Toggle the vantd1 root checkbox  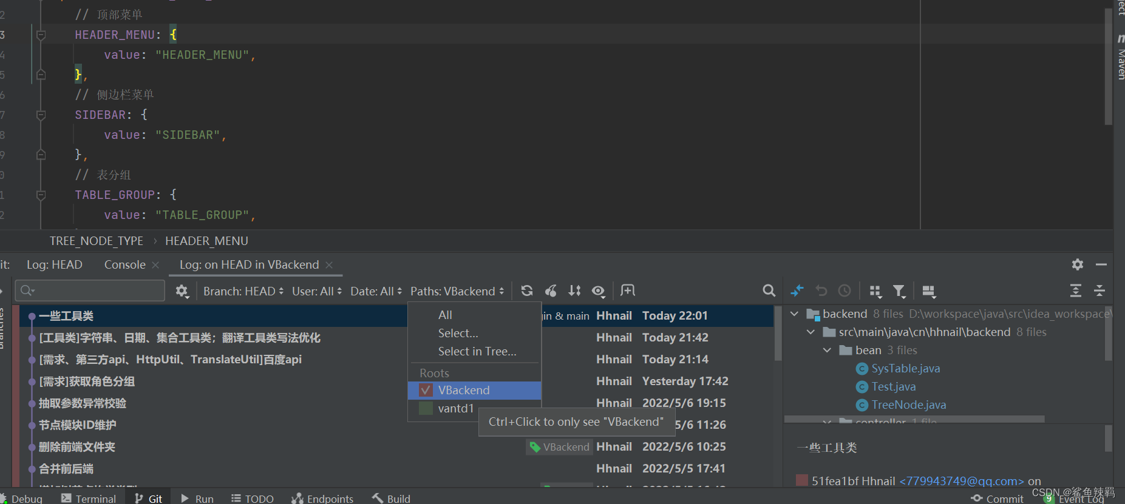pos(426,408)
